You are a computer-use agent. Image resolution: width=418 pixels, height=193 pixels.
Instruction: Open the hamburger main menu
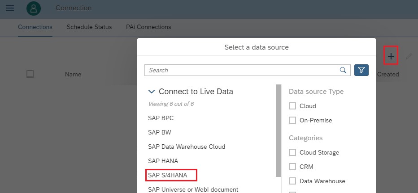(x=10, y=8)
